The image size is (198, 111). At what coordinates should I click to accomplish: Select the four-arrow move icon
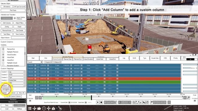coord(49,108)
